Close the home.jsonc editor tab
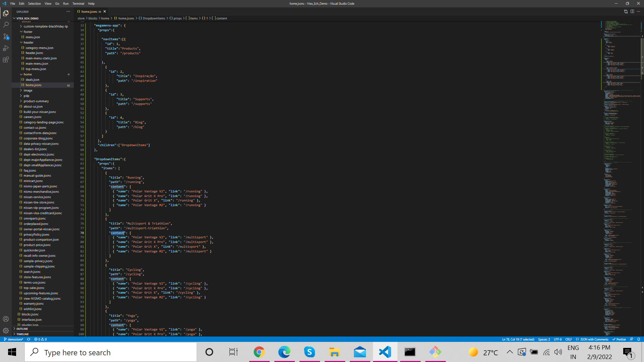 tap(105, 11)
